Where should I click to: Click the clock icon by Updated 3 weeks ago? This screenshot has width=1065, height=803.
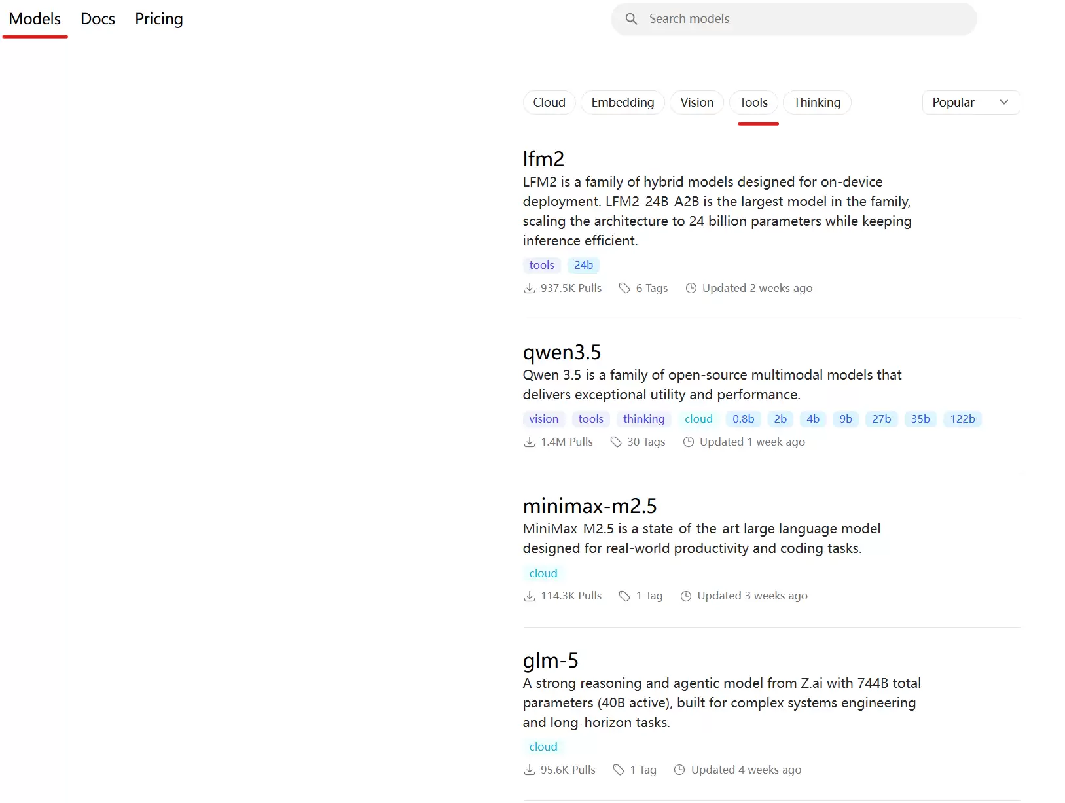[x=686, y=596]
